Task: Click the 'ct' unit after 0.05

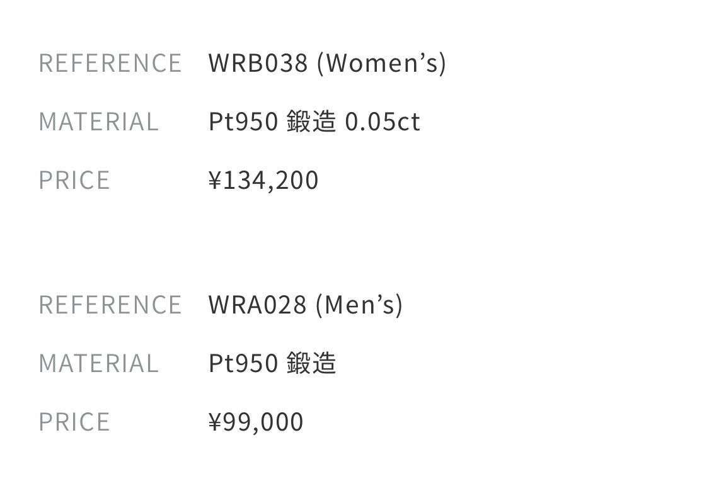Action: [x=409, y=121]
